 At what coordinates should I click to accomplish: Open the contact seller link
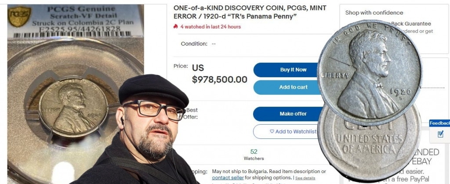tap(228, 177)
